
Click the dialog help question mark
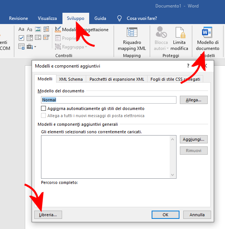point(188,66)
